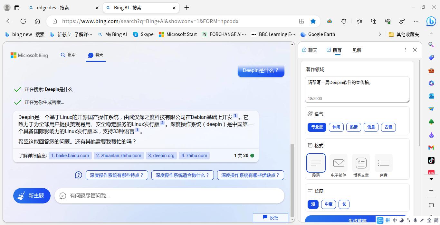
Task: Click the 著作领域 prompt text area
Action: pyautogui.click(x=357, y=89)
